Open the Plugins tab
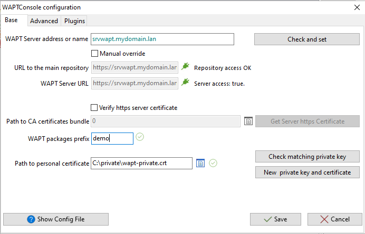The height and width of the screenshot is (234, 365). point(74,21)
